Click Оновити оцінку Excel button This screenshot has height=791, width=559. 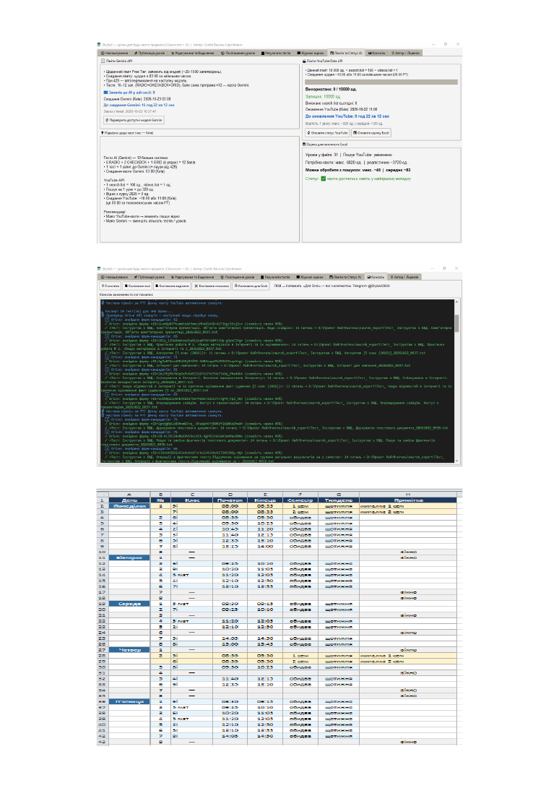371,132
